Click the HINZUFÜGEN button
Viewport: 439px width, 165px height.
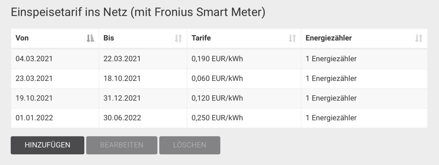point(47,145)
